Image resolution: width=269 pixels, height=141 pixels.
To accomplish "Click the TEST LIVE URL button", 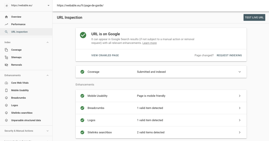I will pos(254,18).
